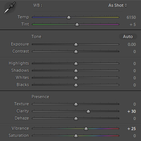Click the Highlights slider knob

coord(76,64)
